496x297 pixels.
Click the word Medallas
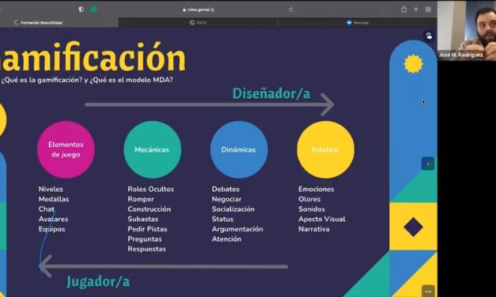coord(54,199)
